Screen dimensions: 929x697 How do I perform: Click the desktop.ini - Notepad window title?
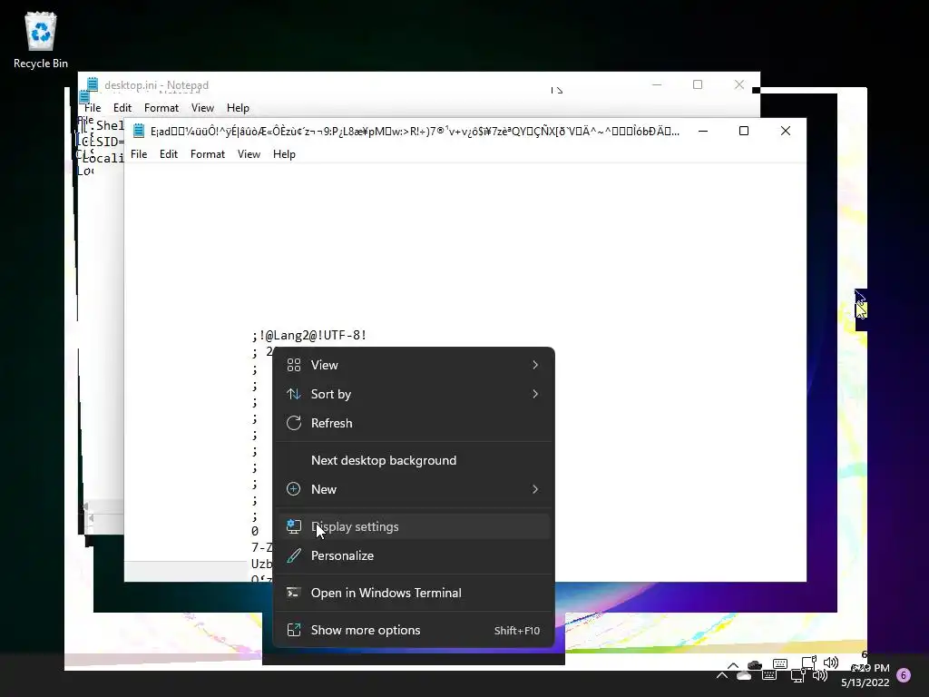(156, 85)
